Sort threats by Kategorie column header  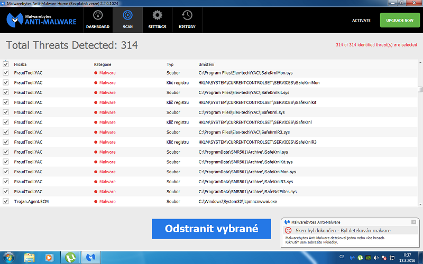pyautogui.click(x=103, y=64)
